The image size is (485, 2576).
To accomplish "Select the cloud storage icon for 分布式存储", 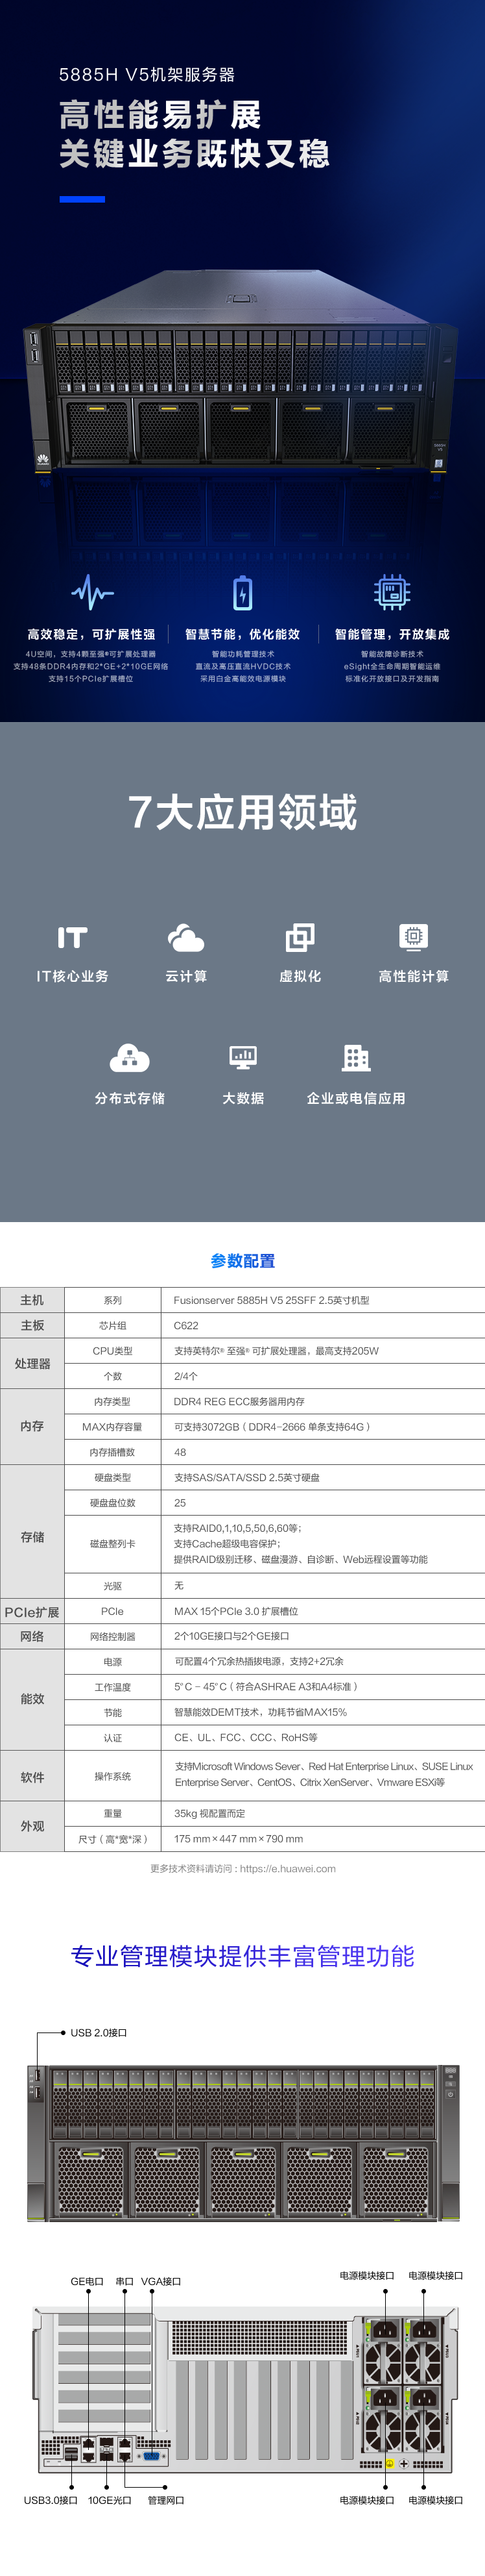I will (129, 1057).
